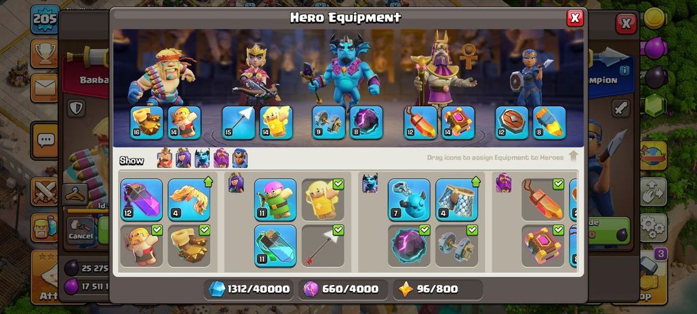The image size is (697, 314).
Task: Close the Hero Equipment window
Action: coord(575,18)
